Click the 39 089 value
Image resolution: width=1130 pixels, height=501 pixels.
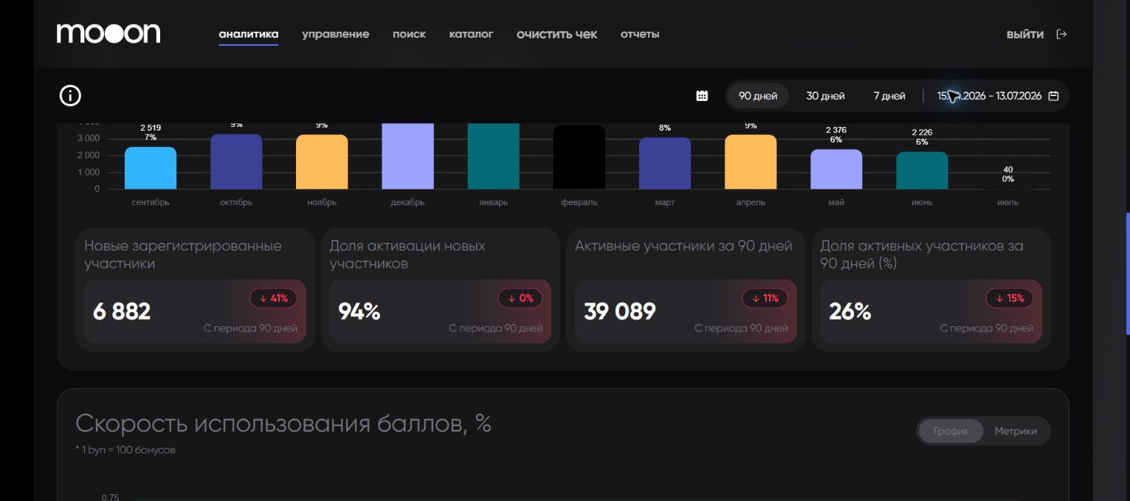tap(620, 311)
